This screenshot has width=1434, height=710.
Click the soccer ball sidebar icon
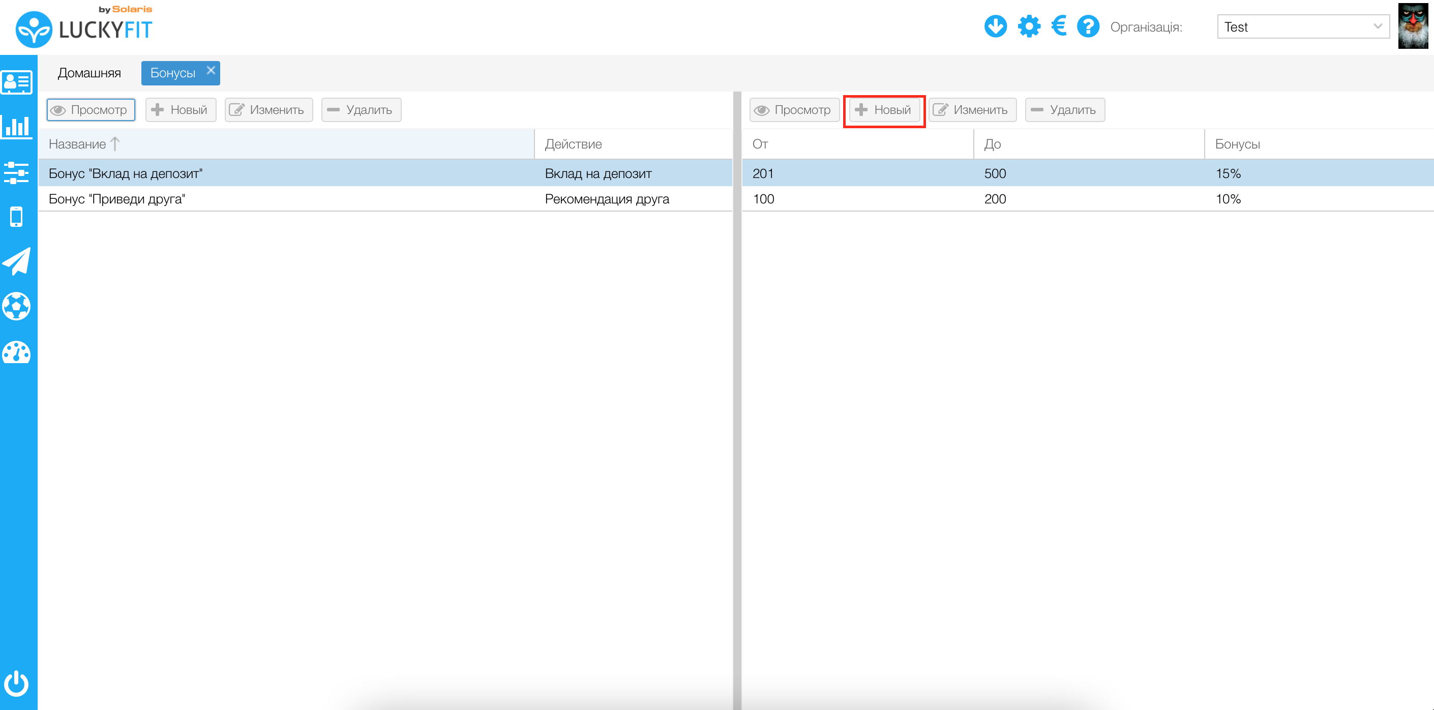17,306
